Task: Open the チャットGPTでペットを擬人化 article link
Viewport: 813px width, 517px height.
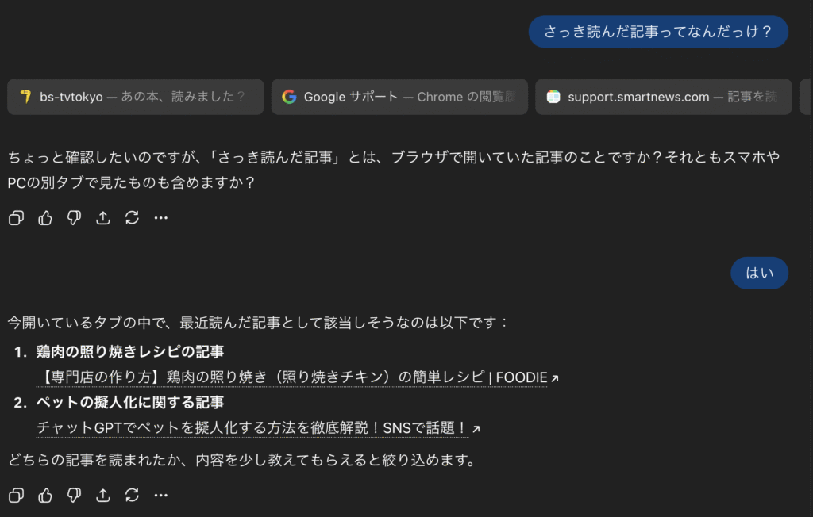Action: pyautogui.click(x=252, y=428)
